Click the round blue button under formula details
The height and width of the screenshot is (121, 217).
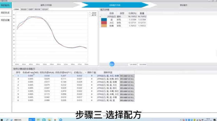[112, 64]
